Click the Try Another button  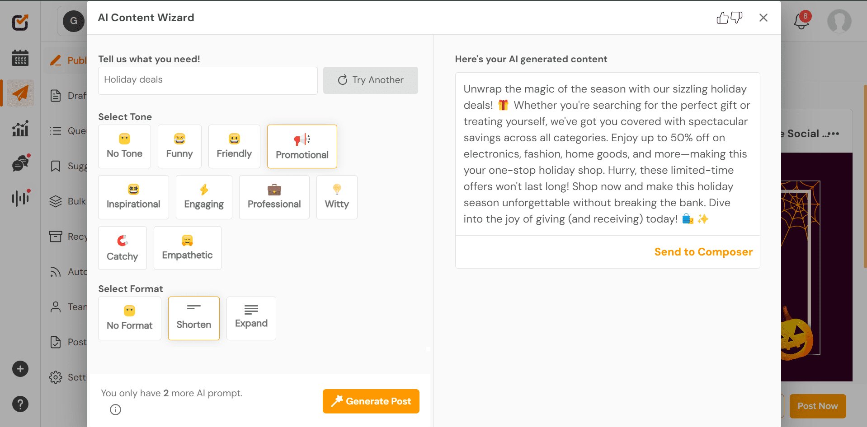[370, 80]
